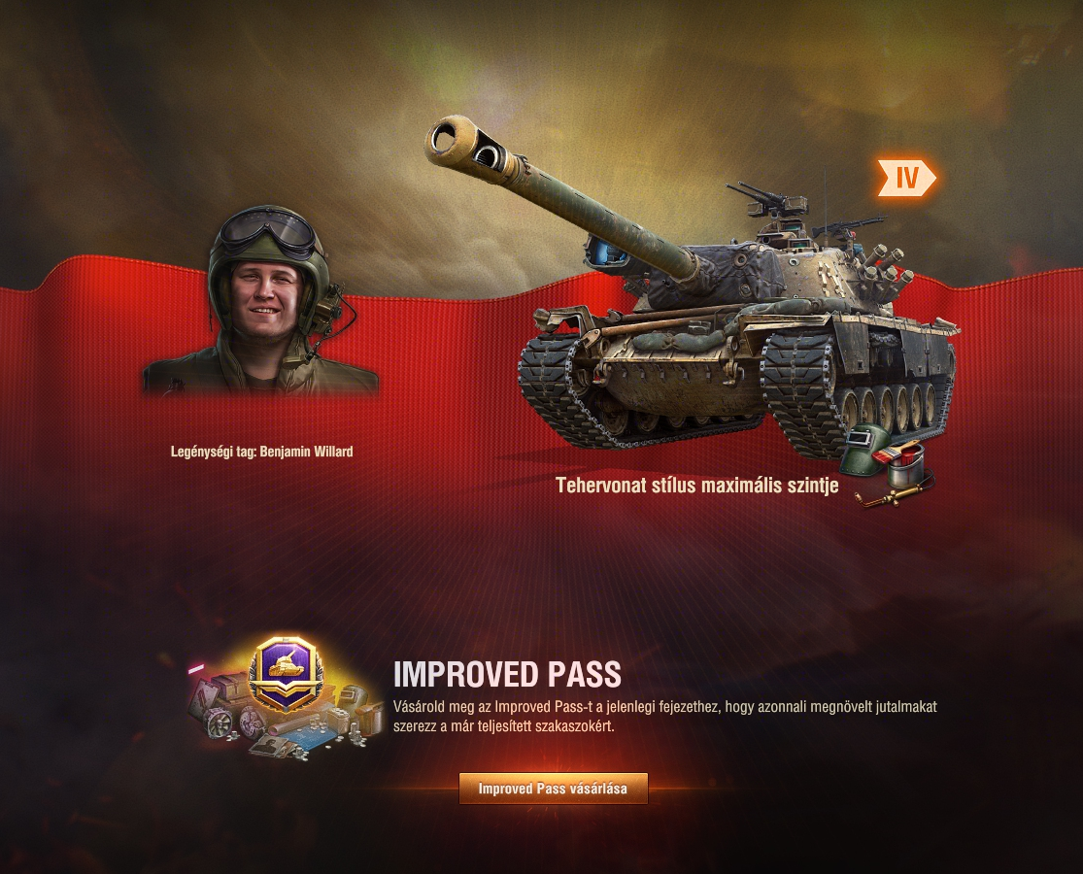This screenshot has height=874, width=1083.
Task: Select the turbine engine reward icon
Action: [x=218, y=723]
